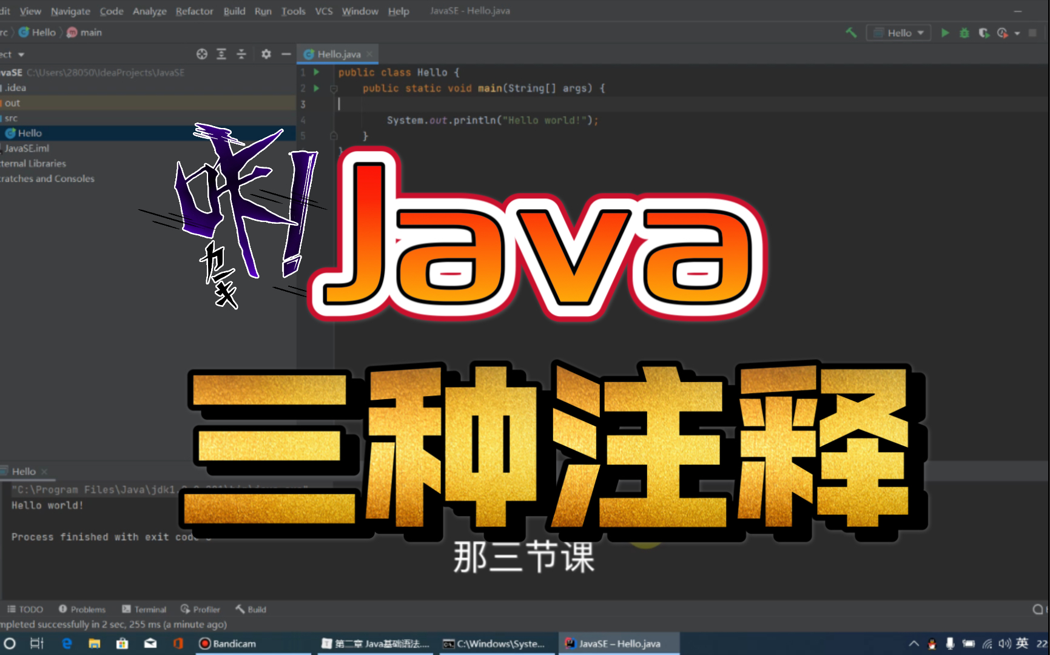Screen dimensions: 1050x655
Task: Run with Coverage icon in toolbar
Action: coord(983,33)
